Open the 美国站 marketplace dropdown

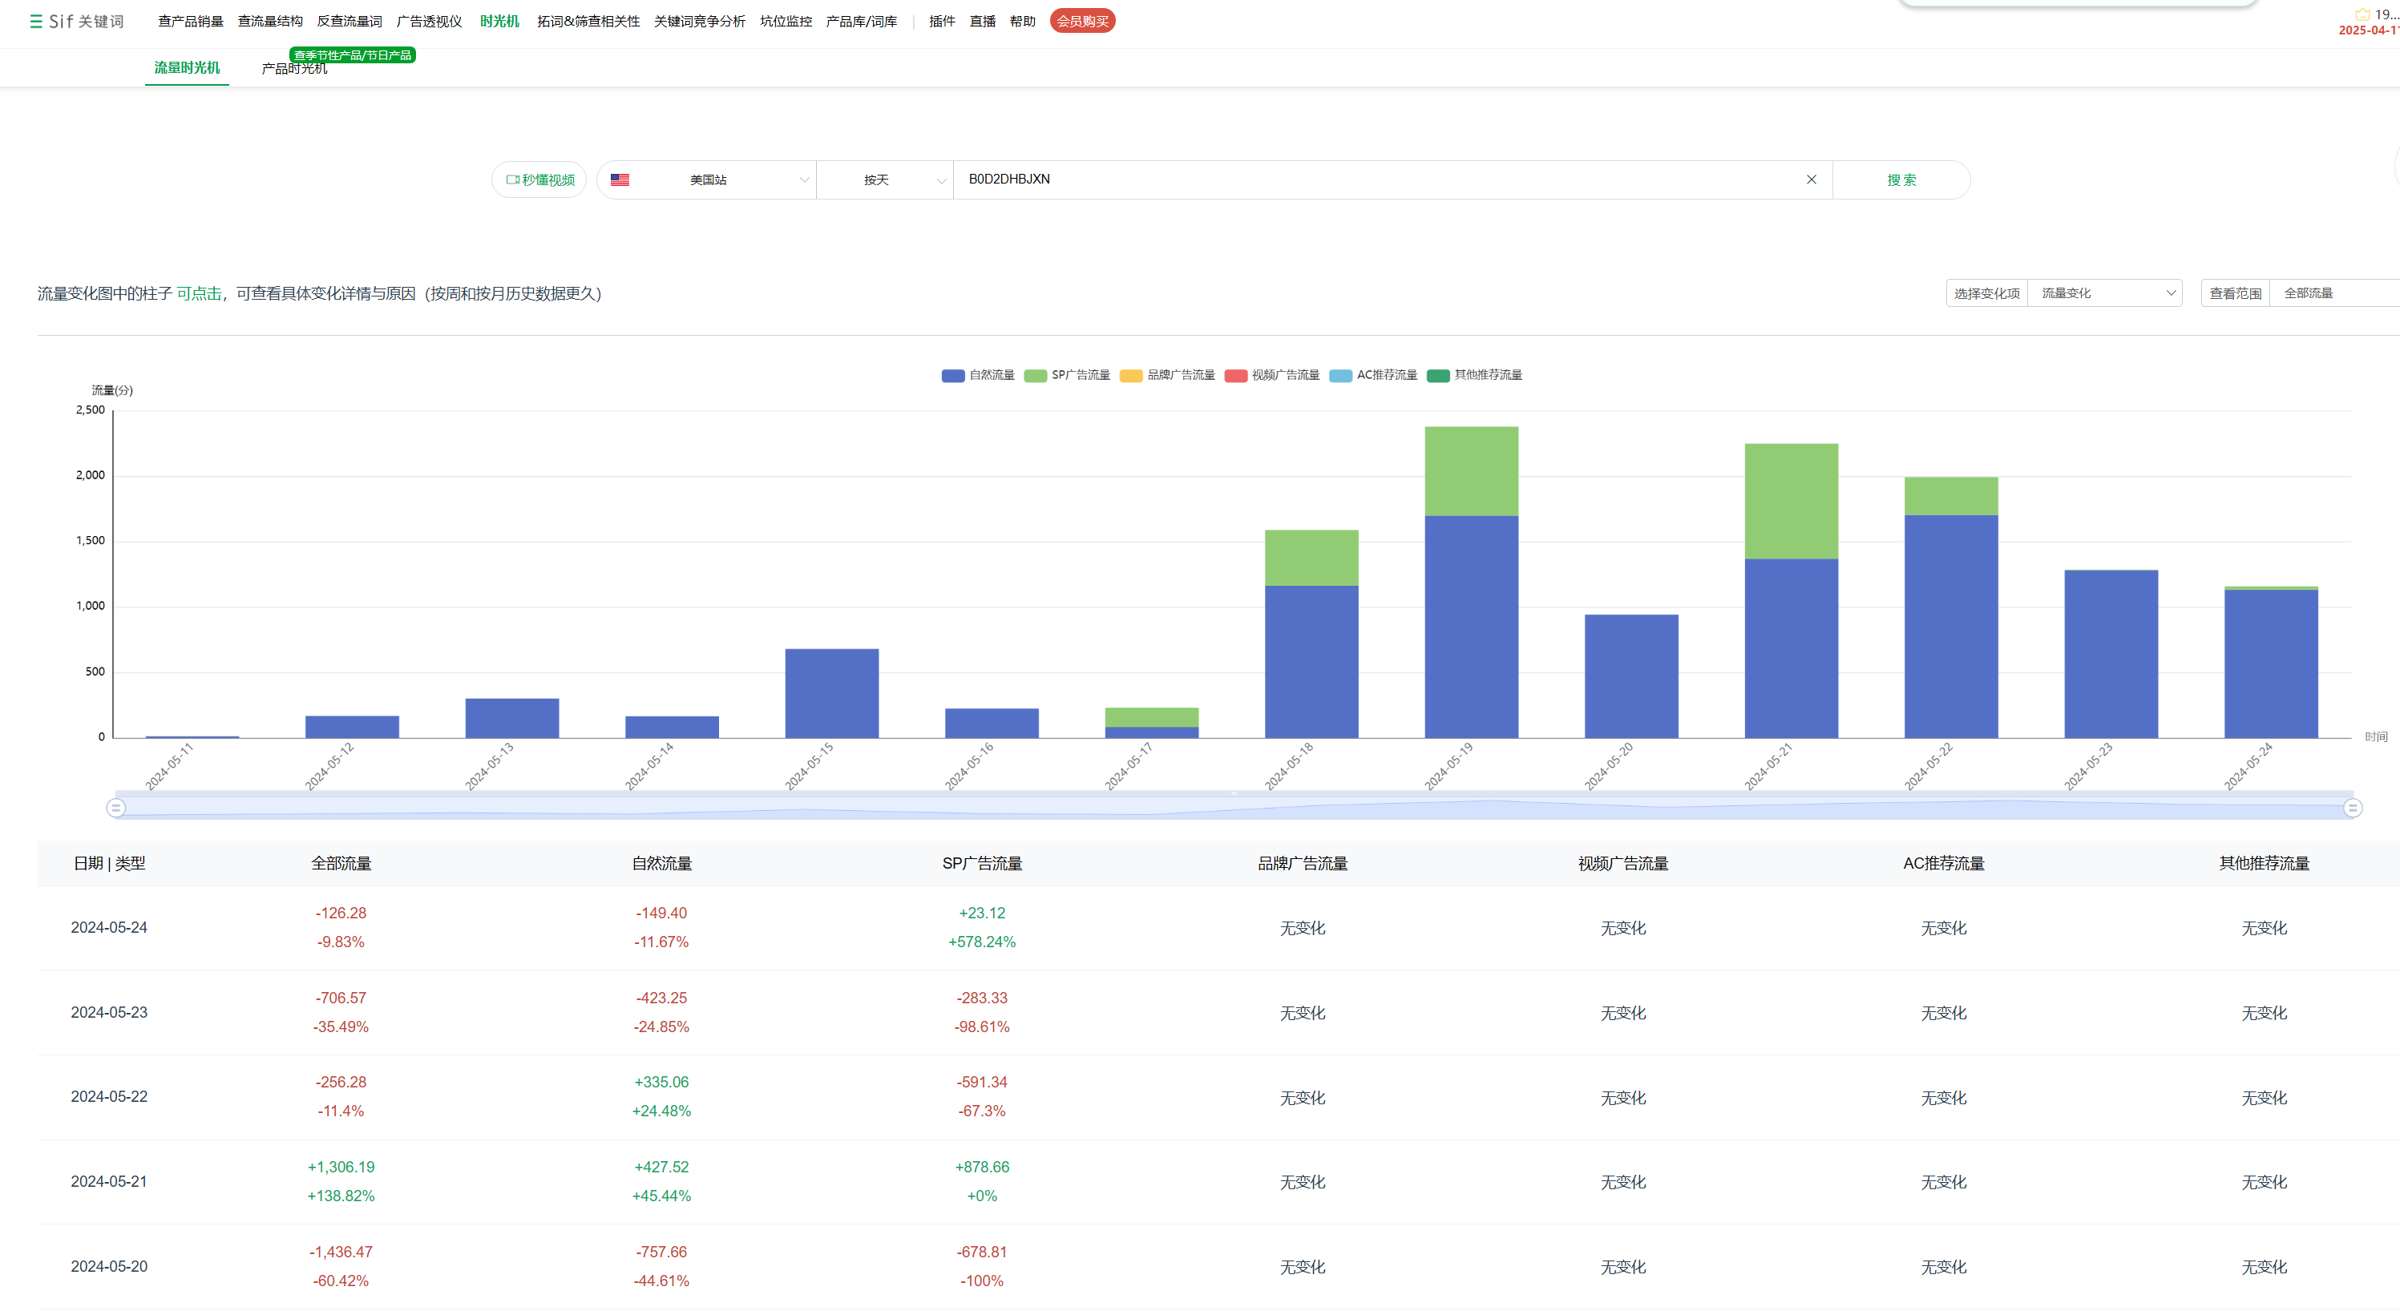coord(708,180)
